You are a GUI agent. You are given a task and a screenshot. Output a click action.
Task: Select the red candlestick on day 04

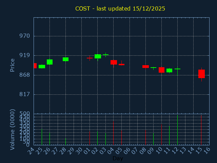114,62
